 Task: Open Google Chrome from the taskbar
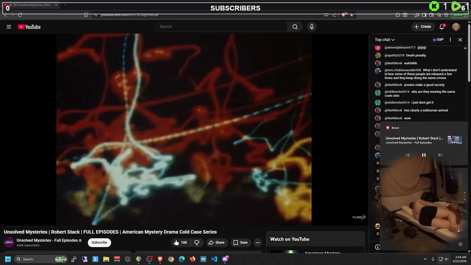171,259
